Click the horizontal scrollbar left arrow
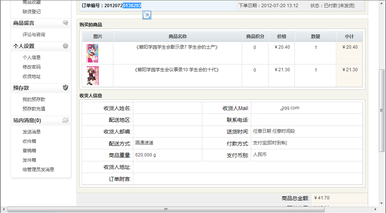The image size is (386, 213). click(3, 209)
